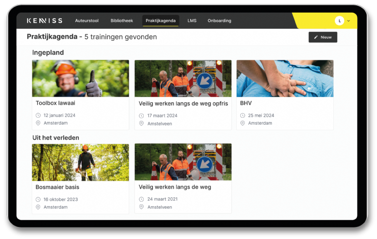Expand the user profile dropdown arrow
Image resolution: width=377 pixels, height=239 pixels.
point(349,21)
